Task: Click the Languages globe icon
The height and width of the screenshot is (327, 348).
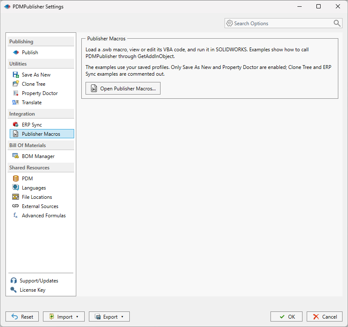Action: [x=16, y=187]
